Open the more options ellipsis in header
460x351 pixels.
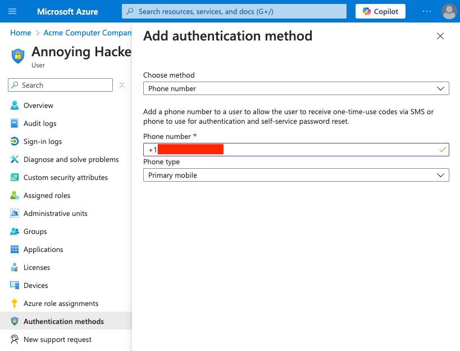point(427,11)
